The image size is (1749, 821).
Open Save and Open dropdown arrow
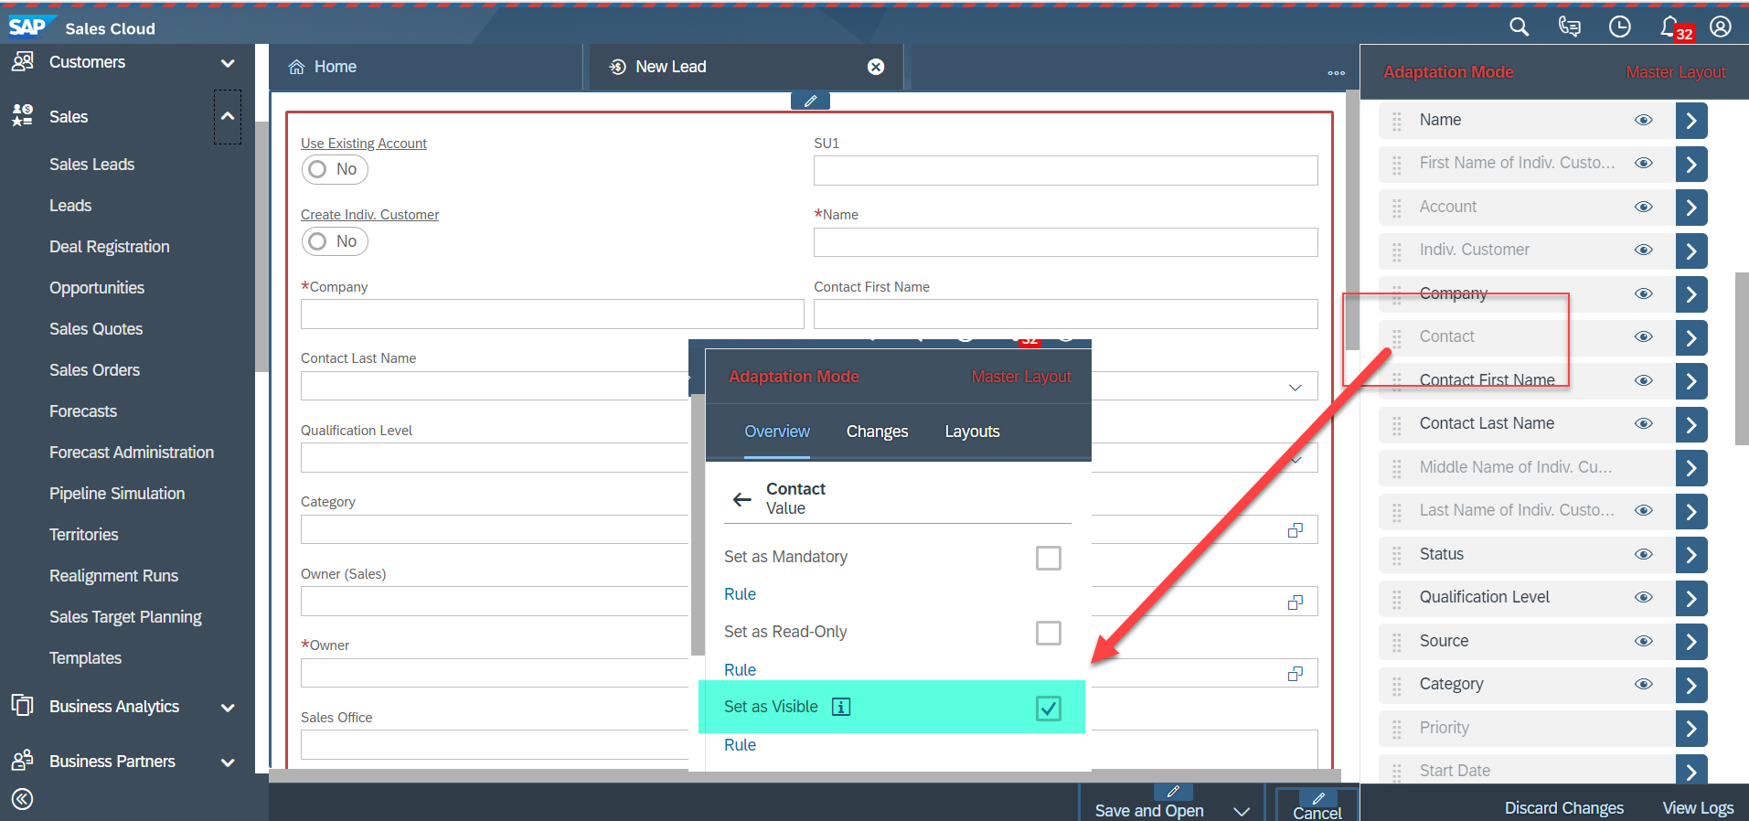tap(1242, 811)
